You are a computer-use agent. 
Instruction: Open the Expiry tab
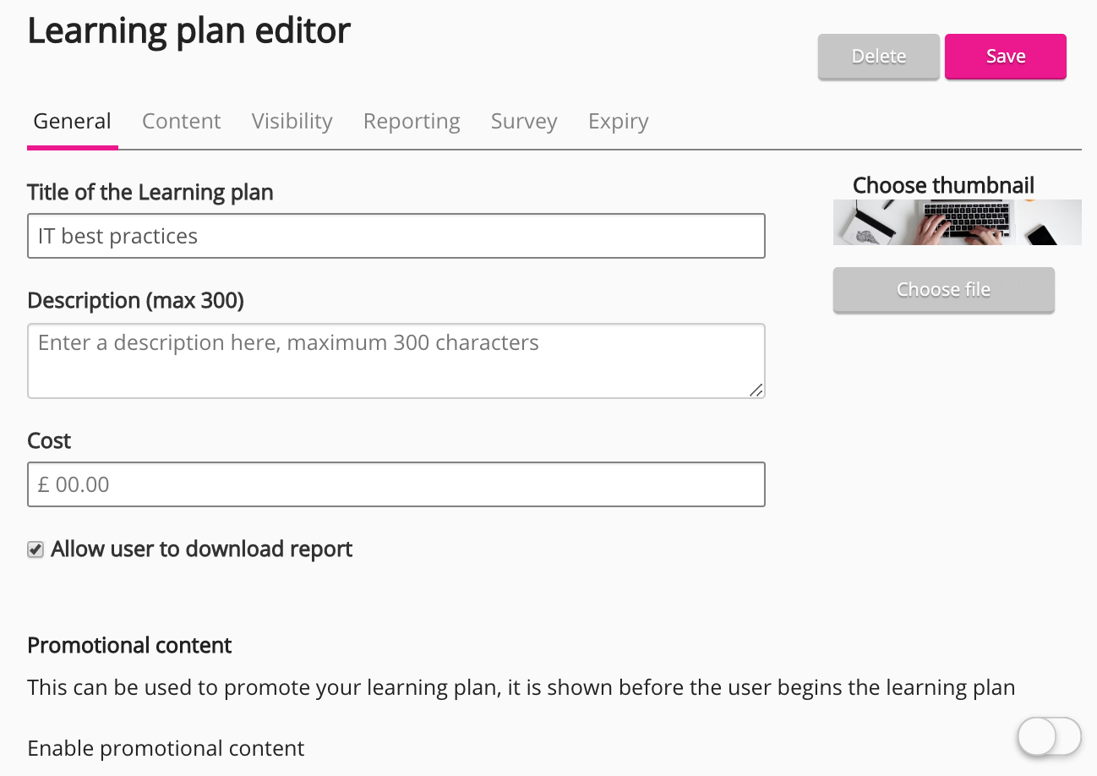tap(618, 122)
